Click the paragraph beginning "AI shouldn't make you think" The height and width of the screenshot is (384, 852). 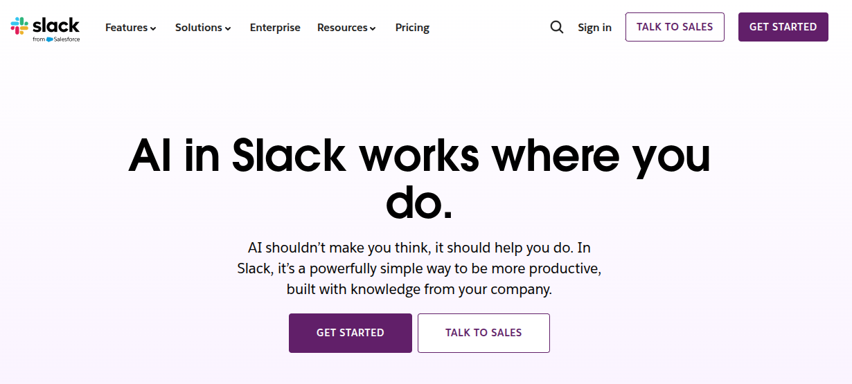(419, 268)
